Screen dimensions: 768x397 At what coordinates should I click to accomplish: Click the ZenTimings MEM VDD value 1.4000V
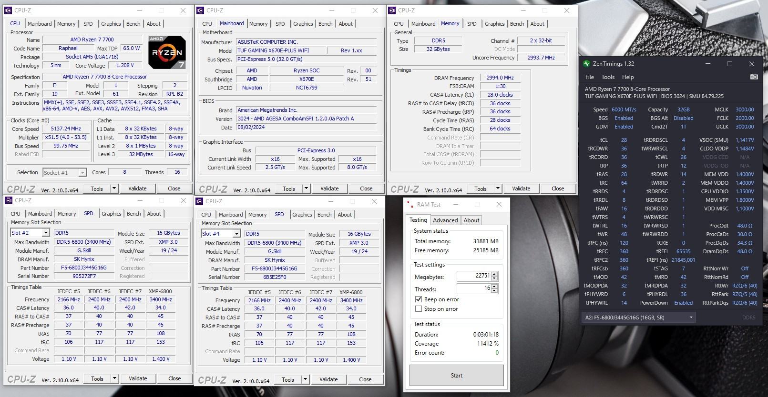coord(745,174)
